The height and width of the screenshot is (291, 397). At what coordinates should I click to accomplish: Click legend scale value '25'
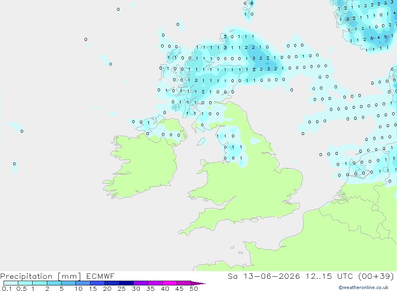point(122,289)
